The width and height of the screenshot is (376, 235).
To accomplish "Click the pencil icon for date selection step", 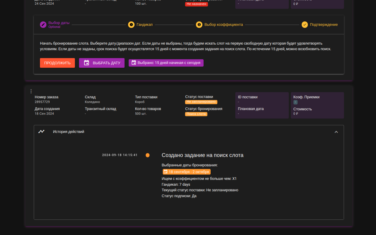I will [43, 25].
